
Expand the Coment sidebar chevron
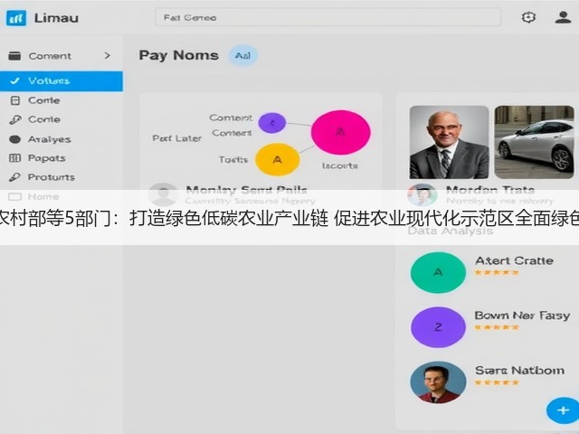point(107,56)
